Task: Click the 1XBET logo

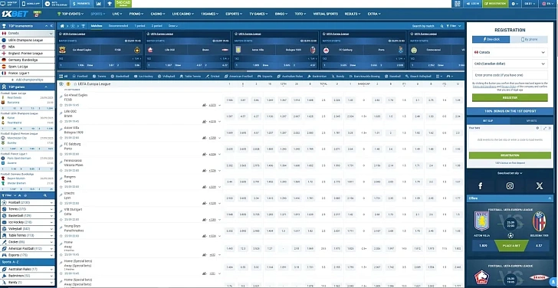Action: [15, 14]
